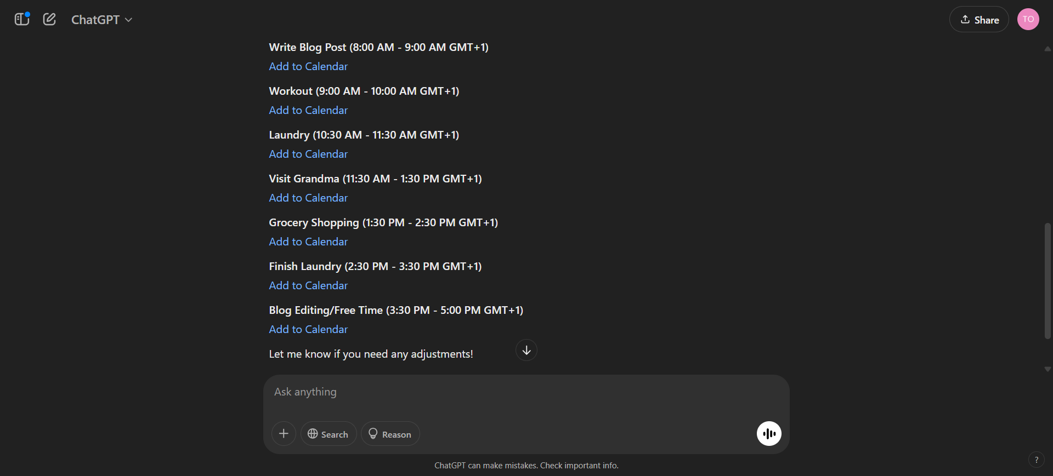Add Visit Grandma to calendar
The image size is (1053, 476).
(x=308, y=198)
